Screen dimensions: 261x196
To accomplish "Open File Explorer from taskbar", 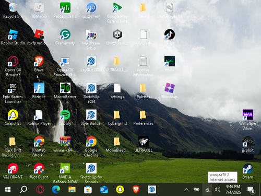I will coord(72,189).
